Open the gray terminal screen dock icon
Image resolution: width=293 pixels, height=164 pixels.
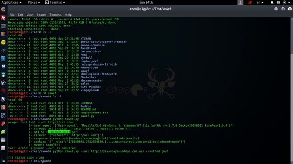click(x=3, y=26)
